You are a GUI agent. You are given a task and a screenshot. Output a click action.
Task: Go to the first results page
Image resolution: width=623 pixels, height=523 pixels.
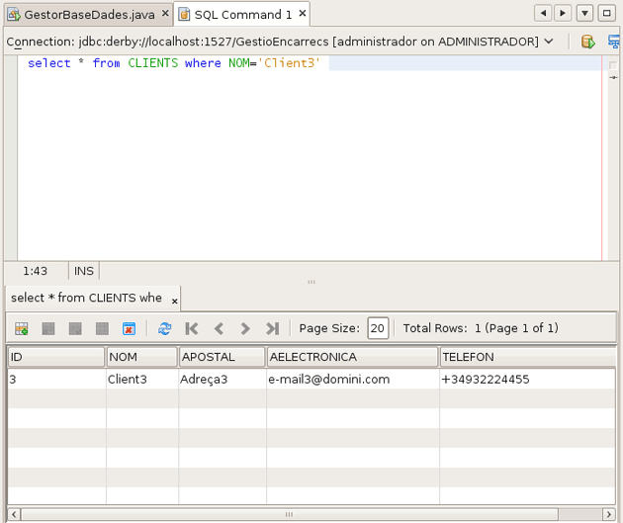pyautogui.click(x=192, y=328)
